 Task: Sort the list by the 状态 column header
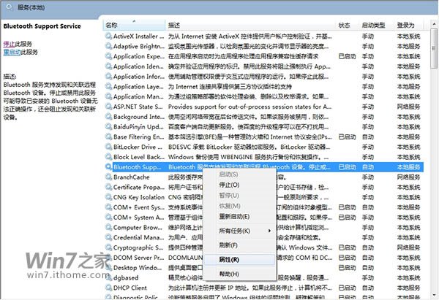click(347, 25)
